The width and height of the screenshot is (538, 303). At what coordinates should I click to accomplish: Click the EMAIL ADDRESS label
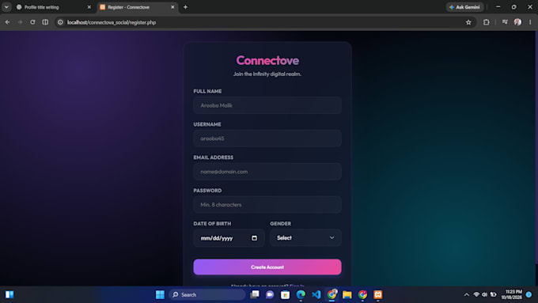tap(214, 157)
